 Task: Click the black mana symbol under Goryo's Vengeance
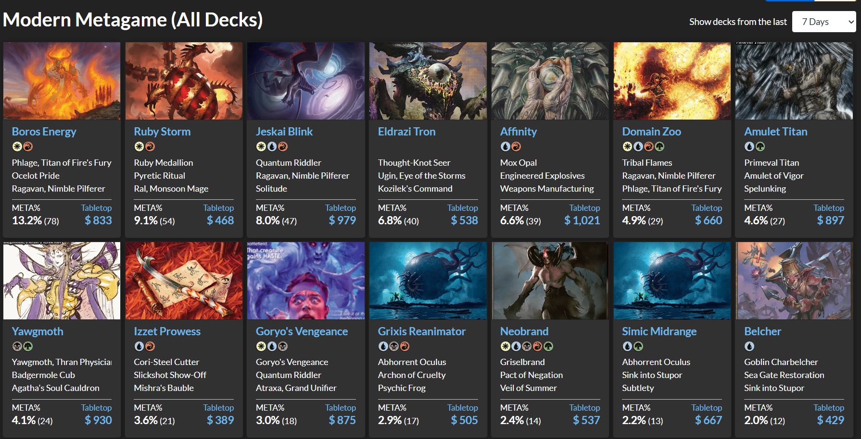pos(283,346)
